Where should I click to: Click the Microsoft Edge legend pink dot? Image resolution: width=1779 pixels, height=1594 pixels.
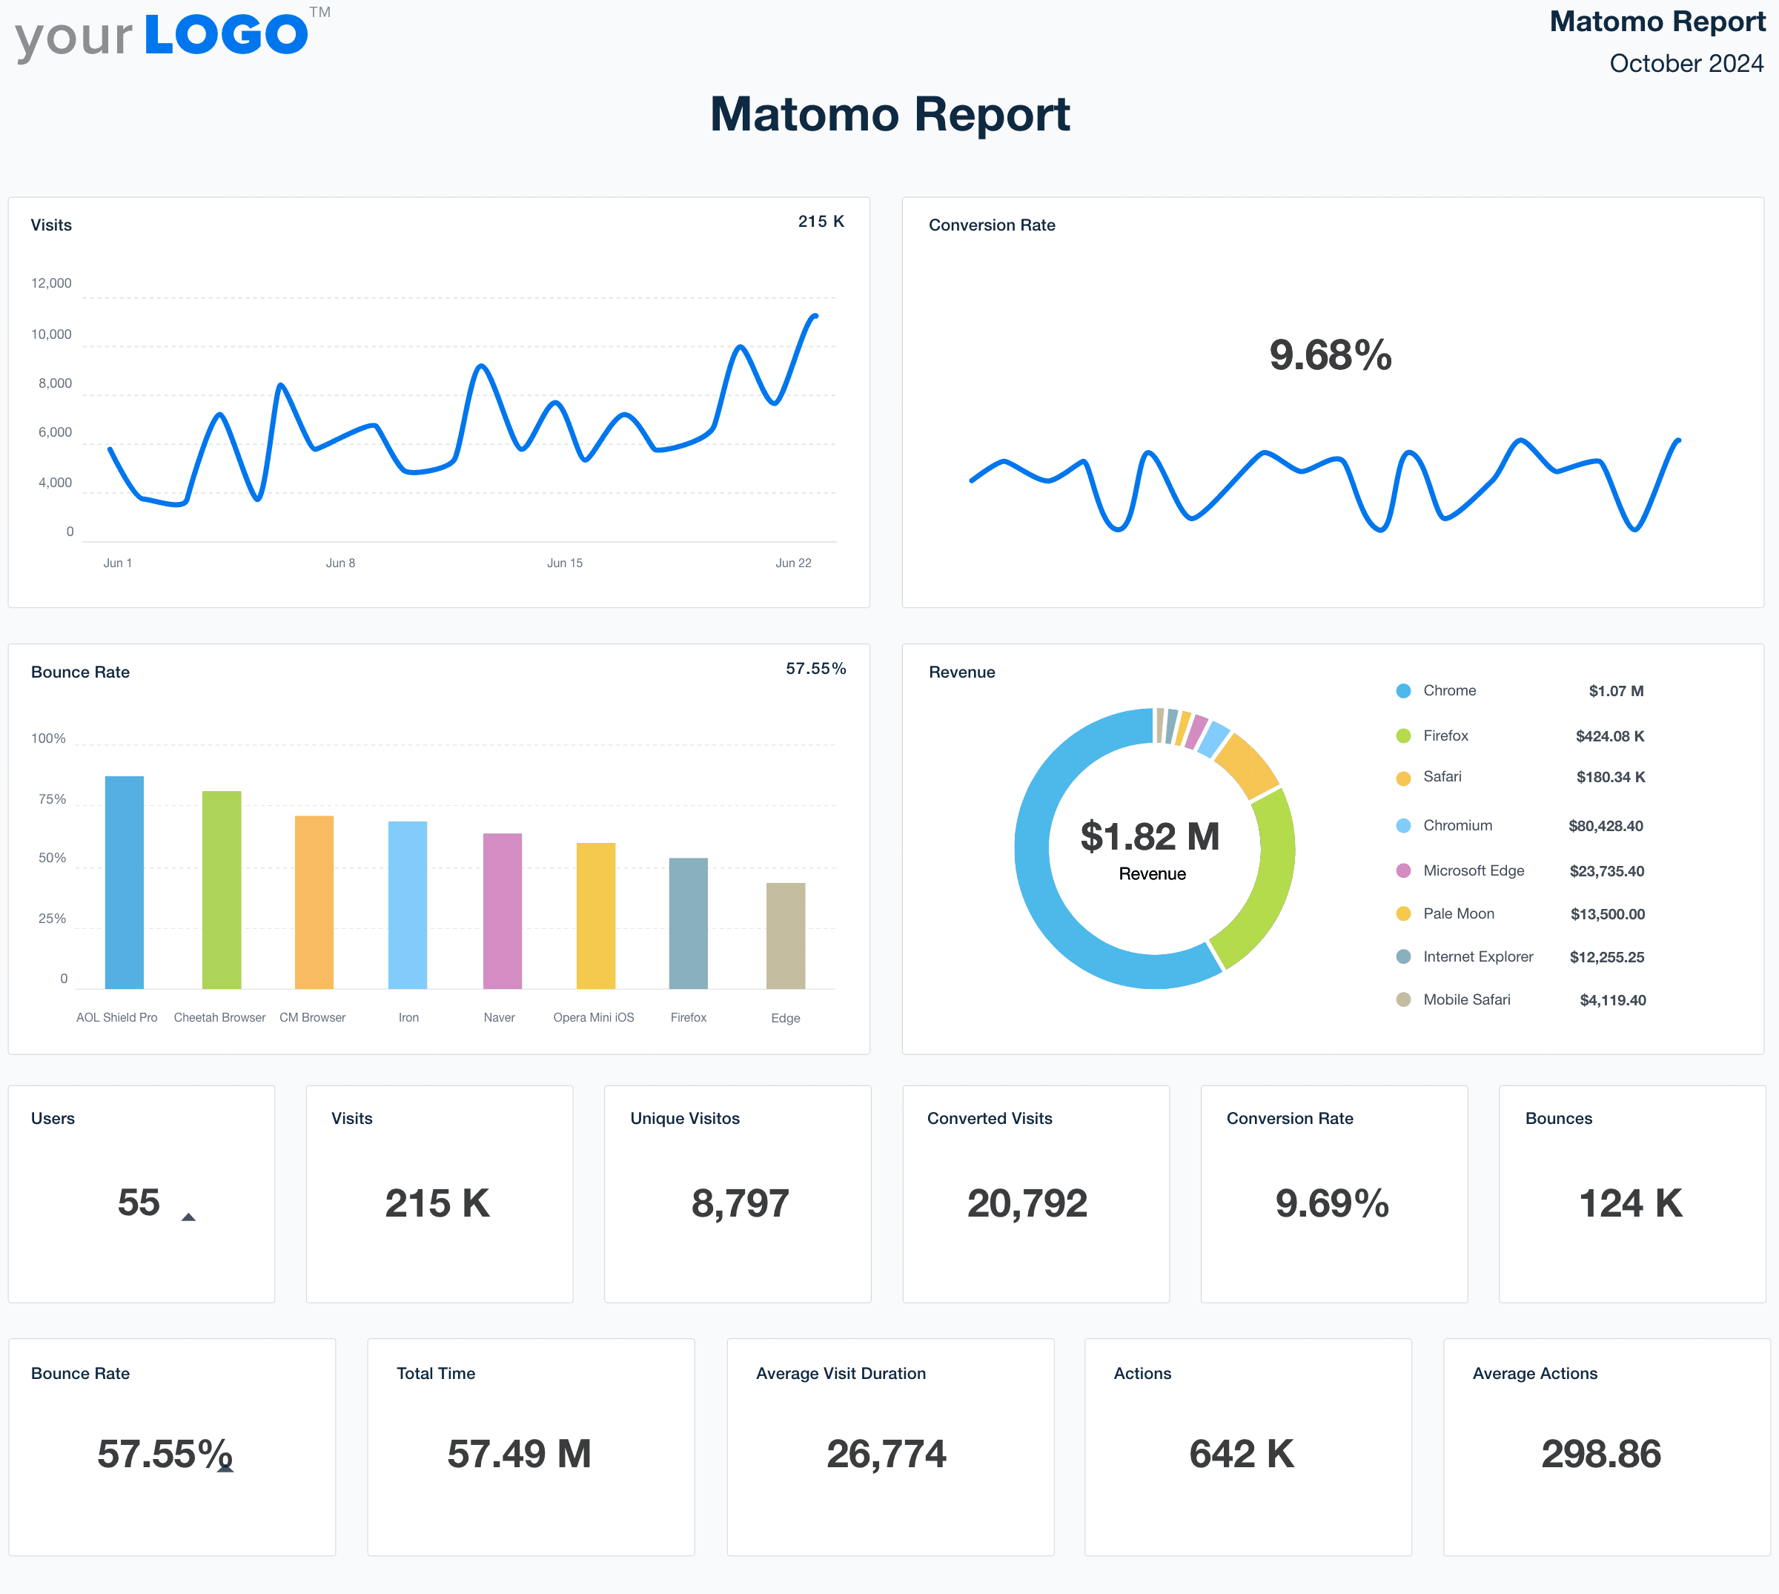[x=1403, y=870]
